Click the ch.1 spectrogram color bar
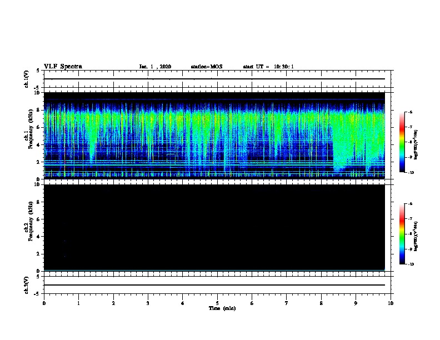 coord(402,142)
